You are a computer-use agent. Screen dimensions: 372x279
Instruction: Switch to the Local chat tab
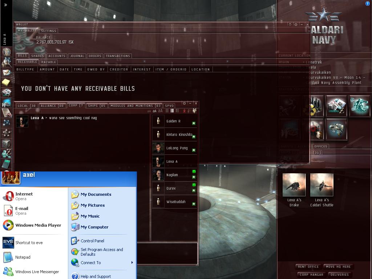tap(27, 106)
